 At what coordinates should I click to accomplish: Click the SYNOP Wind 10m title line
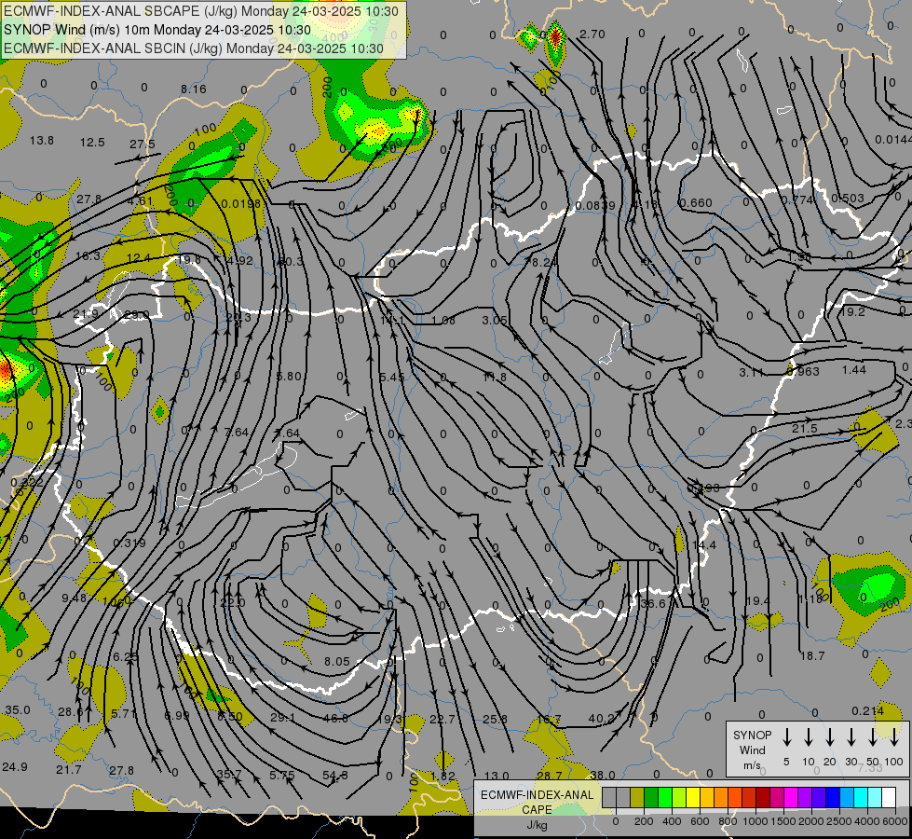point(157,30)
